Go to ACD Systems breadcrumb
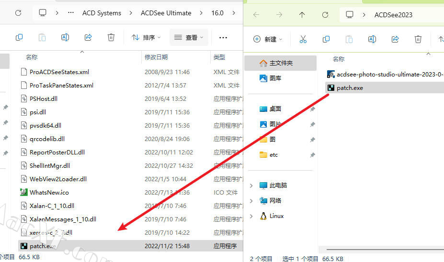The image size is (444, 262). click(102, 13)
